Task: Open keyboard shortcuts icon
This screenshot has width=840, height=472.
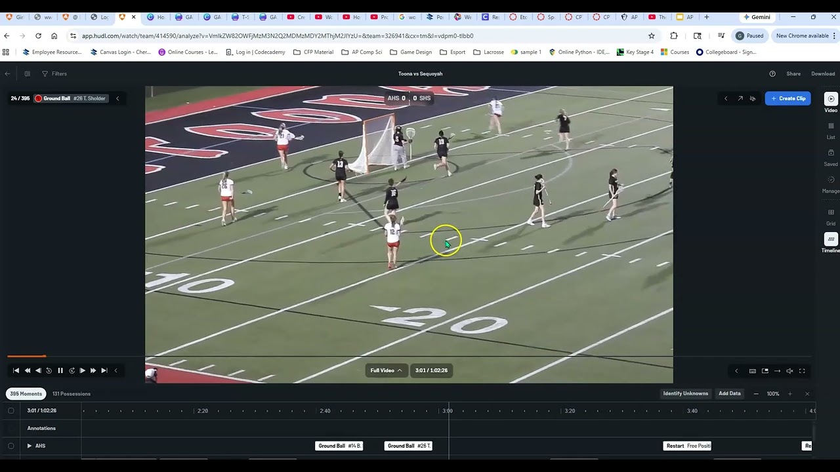Action: click(x=753, y=371)
